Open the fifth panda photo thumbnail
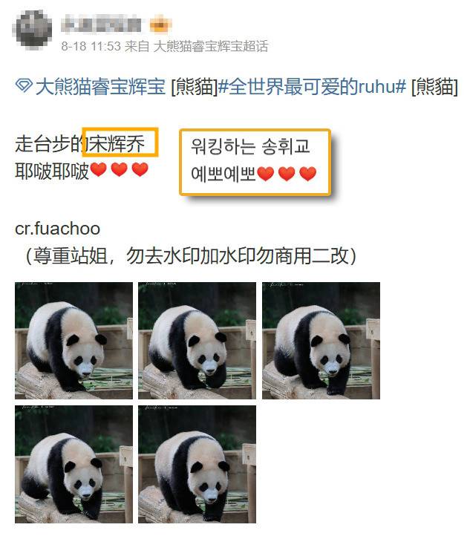470x536 pixels. tap(198, 464)
